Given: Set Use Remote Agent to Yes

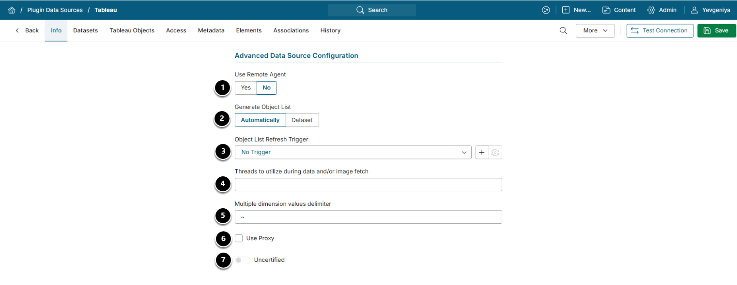Looking at the screenshot, I should (246, 88).
